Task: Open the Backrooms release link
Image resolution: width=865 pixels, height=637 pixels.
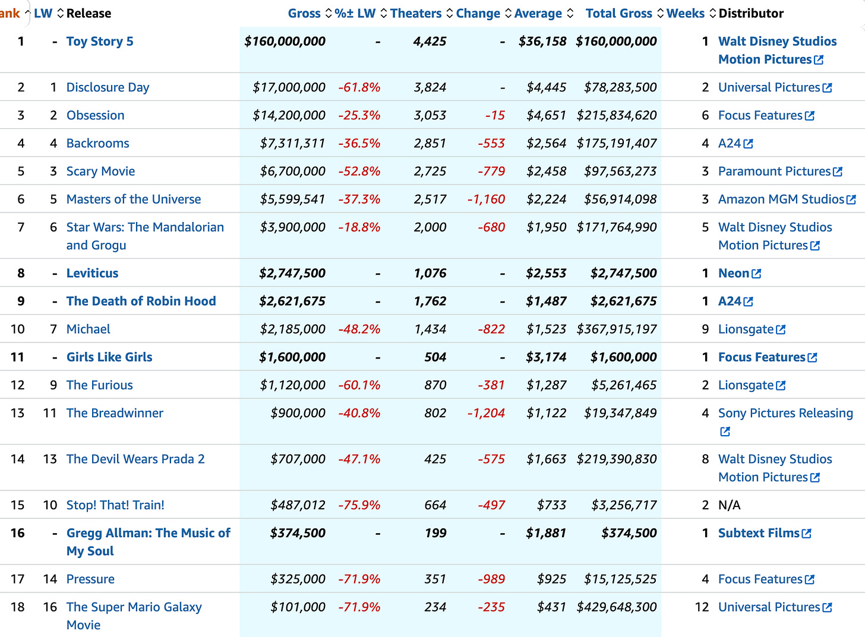Action: point(97,143)
